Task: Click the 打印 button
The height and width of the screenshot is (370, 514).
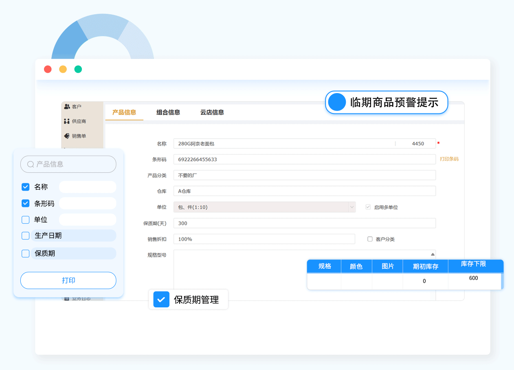Action: (68, 281)
